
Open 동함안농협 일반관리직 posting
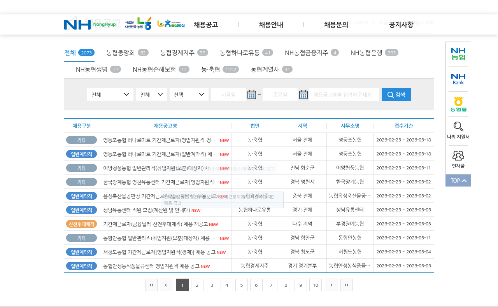(x=160, y=238)
